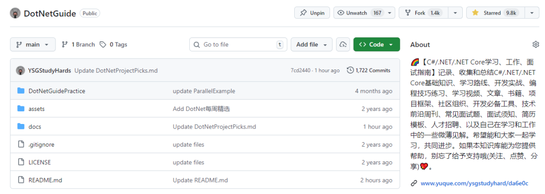Image resolution: width=545 pixels, height=194 pixels.
Task: Click the assets row 2 years ago timestamp
Action: [x=377, y=109]
